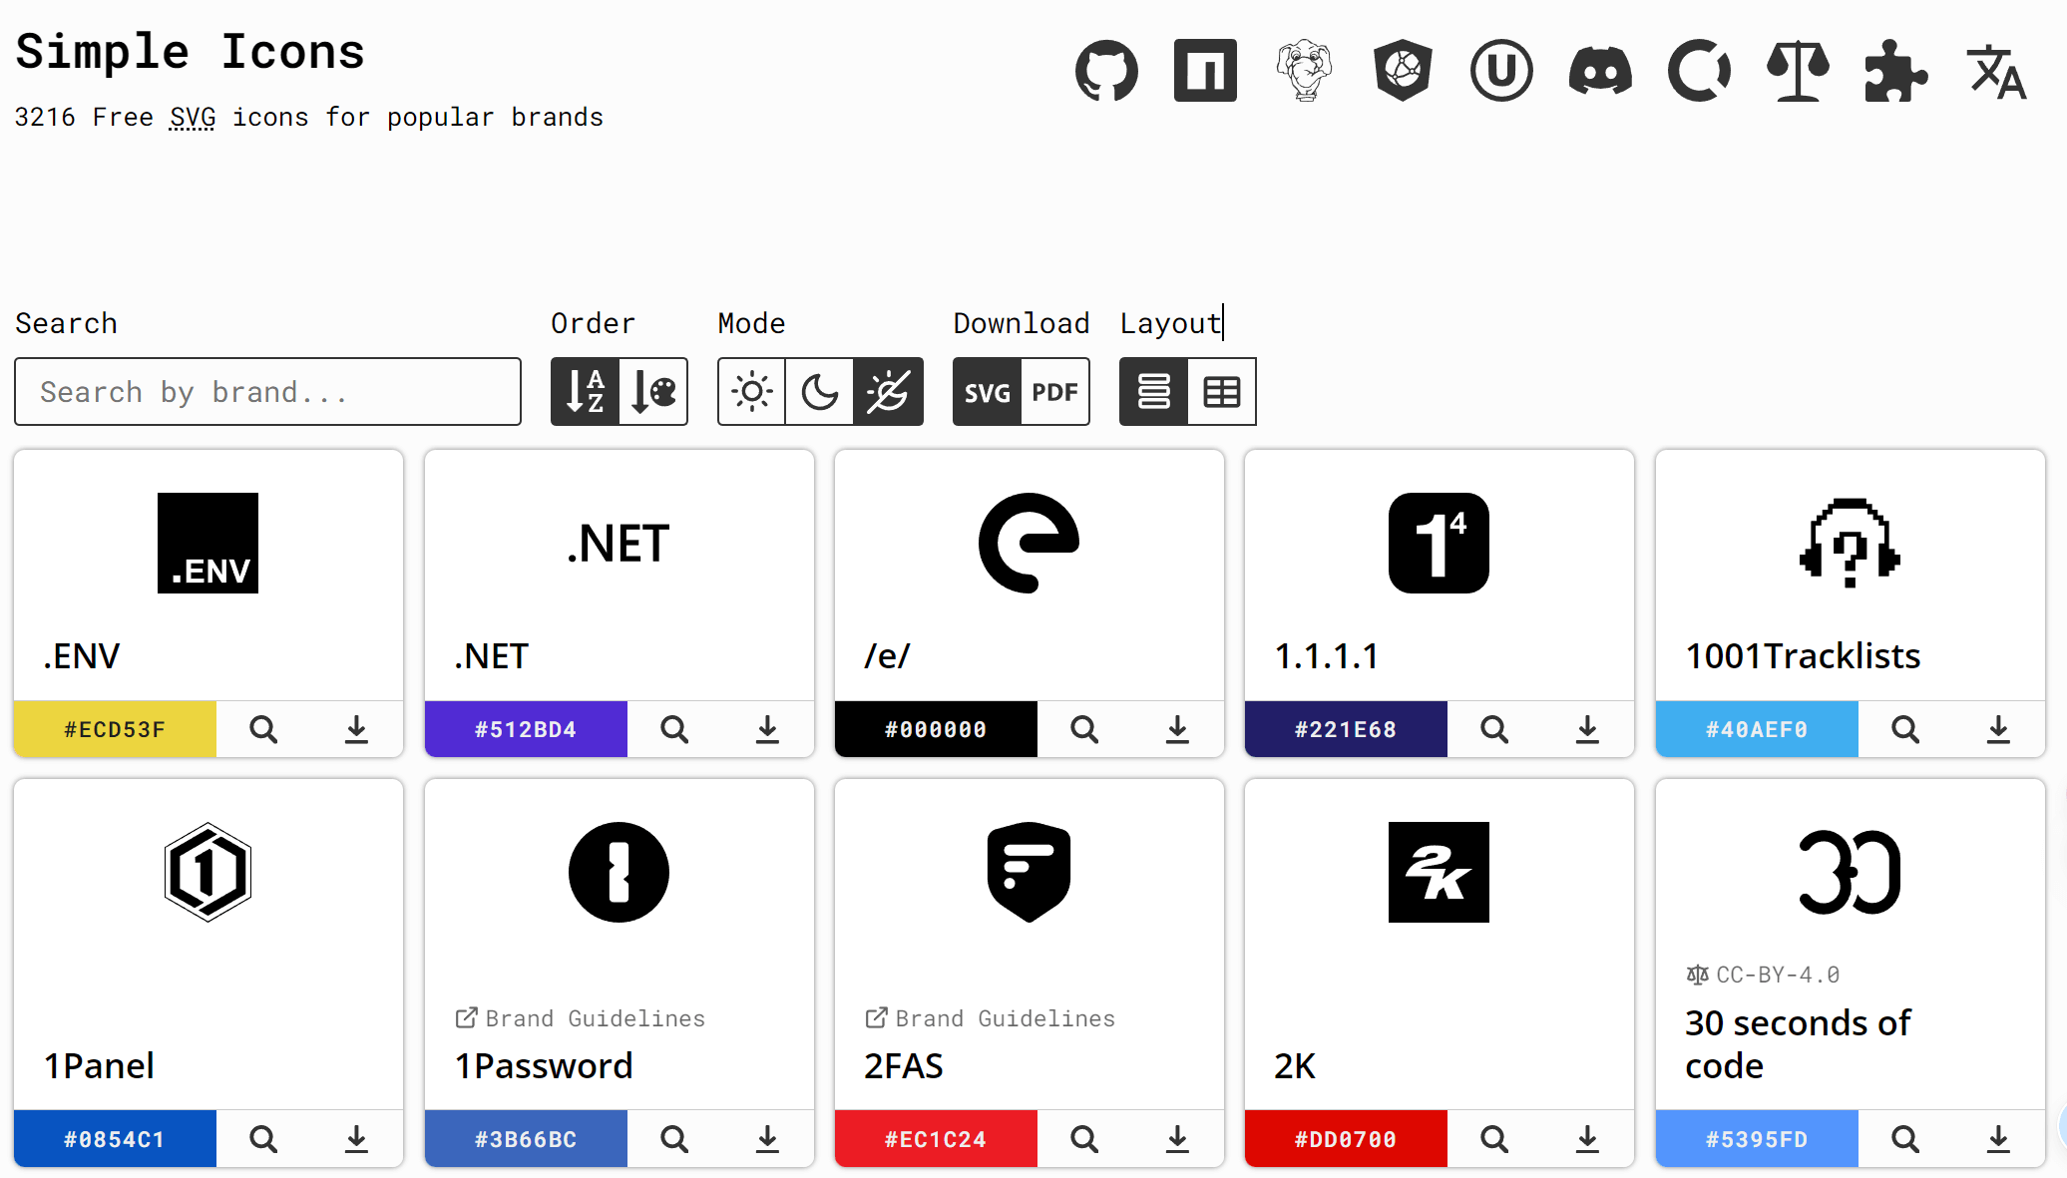The image size is (2067, 1178).
Task: Open the Simple Icons GitHub repository
Action: (1107, 70)
